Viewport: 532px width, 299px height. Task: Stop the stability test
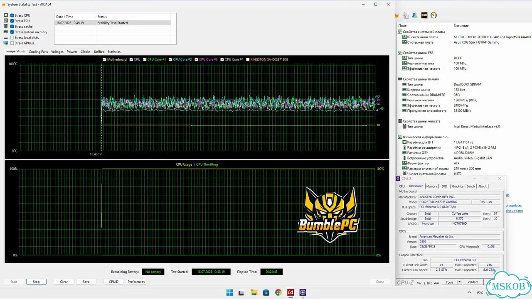click(x=36, y=282)
